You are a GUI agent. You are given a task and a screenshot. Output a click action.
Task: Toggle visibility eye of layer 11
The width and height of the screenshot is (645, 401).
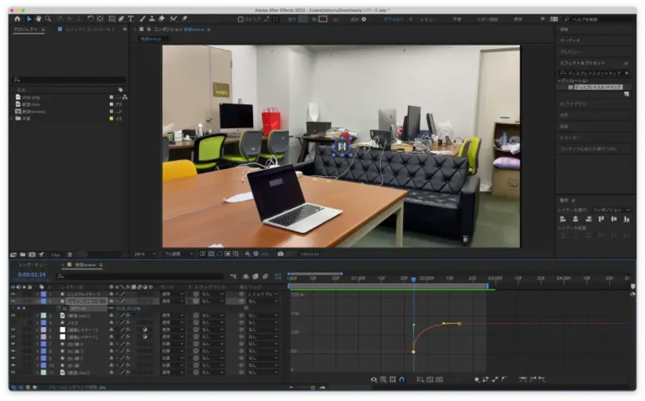click(x=13, y=372)
